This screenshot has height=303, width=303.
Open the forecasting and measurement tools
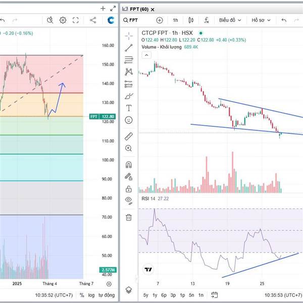click(129, 84)
